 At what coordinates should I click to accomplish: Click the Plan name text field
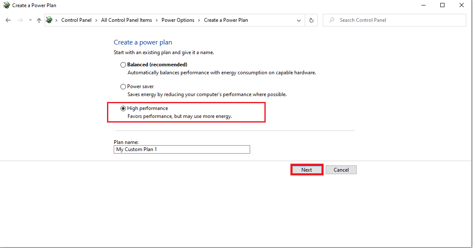click(x=182, y=149)
